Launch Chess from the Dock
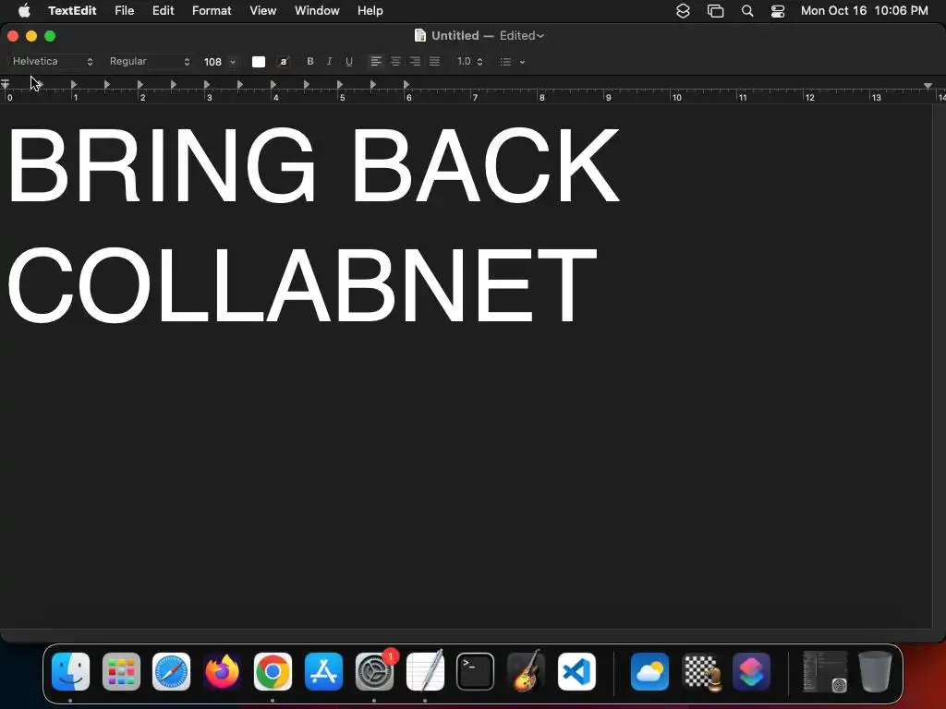The image size is (946, 709). (701, 672)
